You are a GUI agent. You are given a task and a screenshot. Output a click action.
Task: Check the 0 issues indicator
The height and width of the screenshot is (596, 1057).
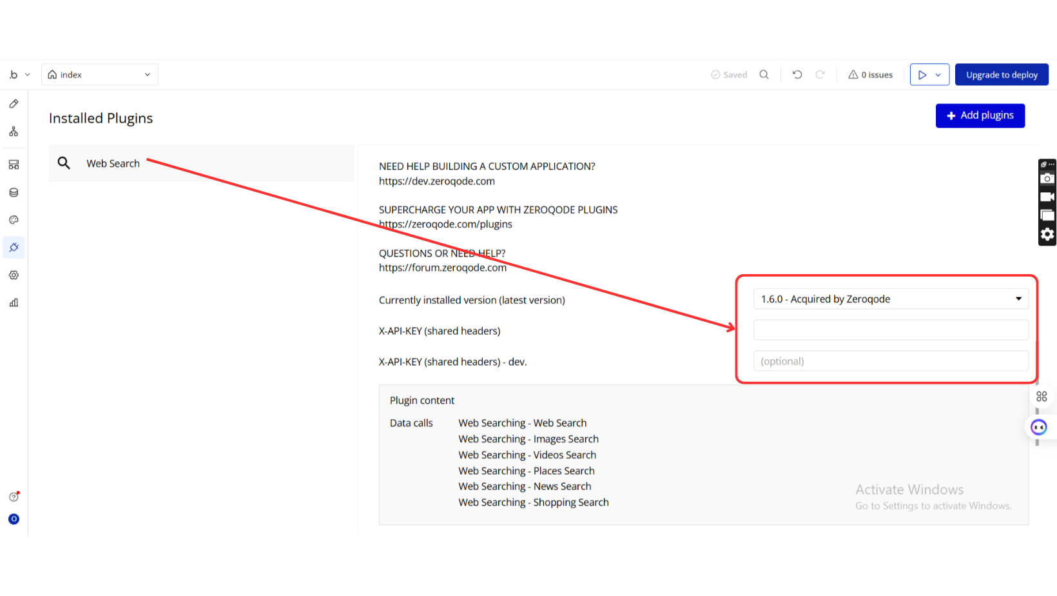click(871, 75)
